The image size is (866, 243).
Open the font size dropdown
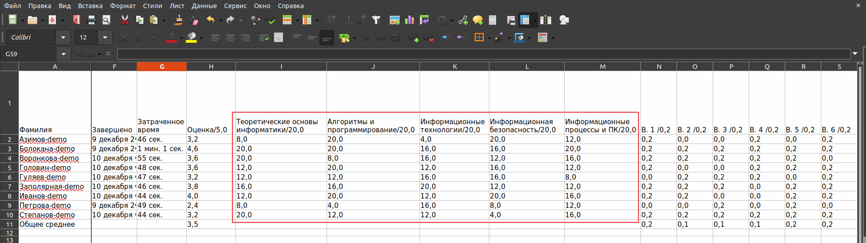105,37
